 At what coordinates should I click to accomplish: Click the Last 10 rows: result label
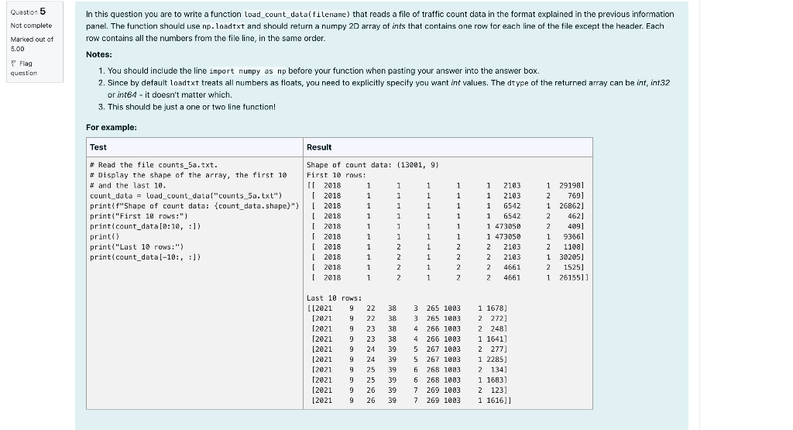[x=335, y=298]
